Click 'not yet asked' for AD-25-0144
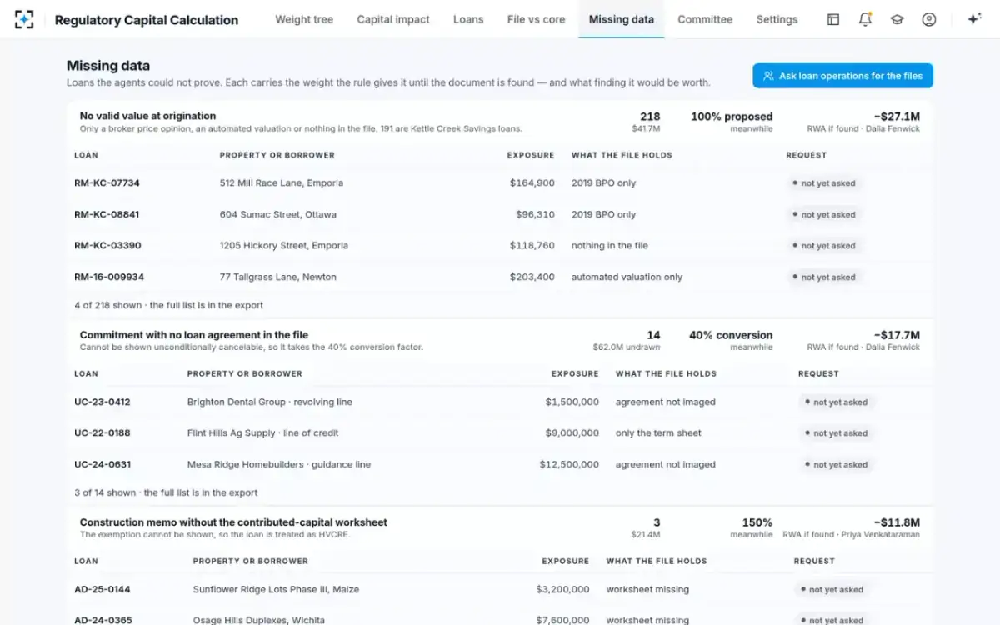Screen dimensions: 1000x625 coord(832,590)
